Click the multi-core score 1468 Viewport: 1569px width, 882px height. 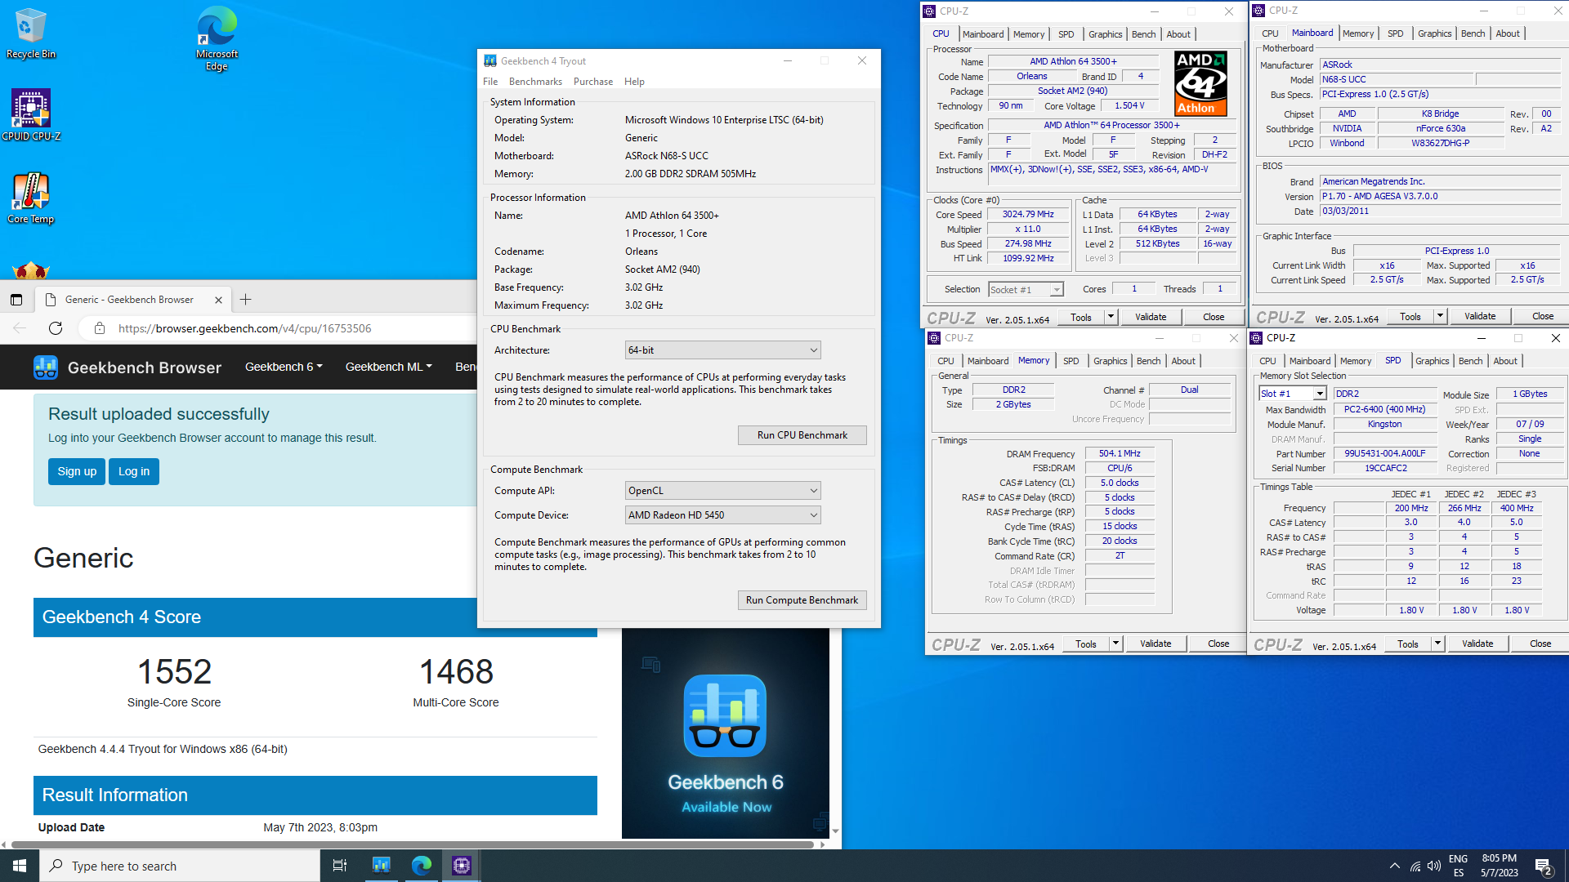click(x=456, y=672)
